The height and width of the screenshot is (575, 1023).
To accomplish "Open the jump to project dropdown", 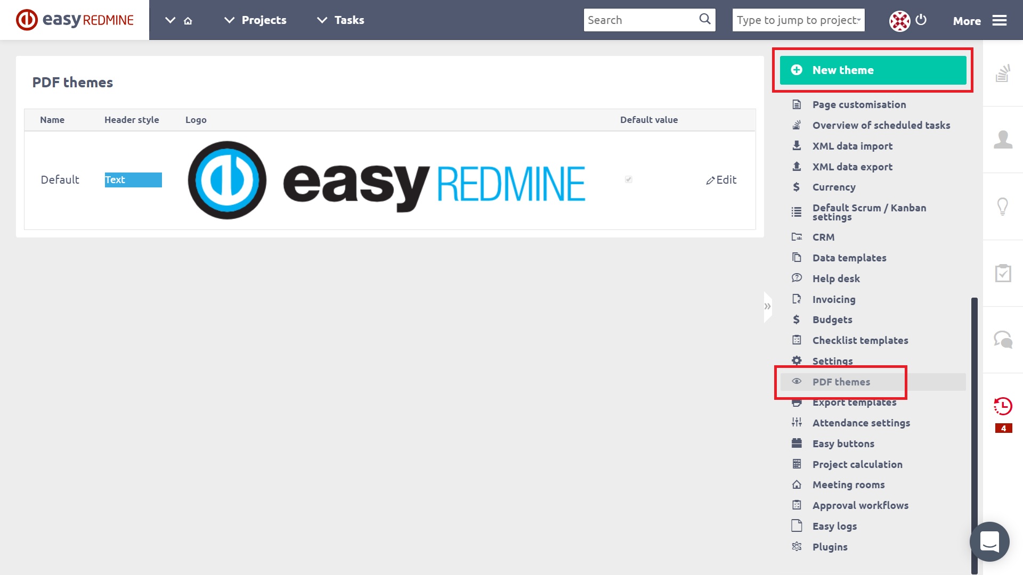I will click(798, 20).
